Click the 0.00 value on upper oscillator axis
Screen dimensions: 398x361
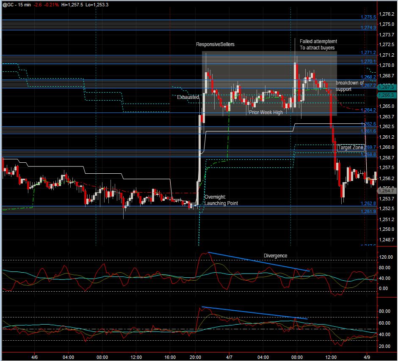tap(383, 288)
